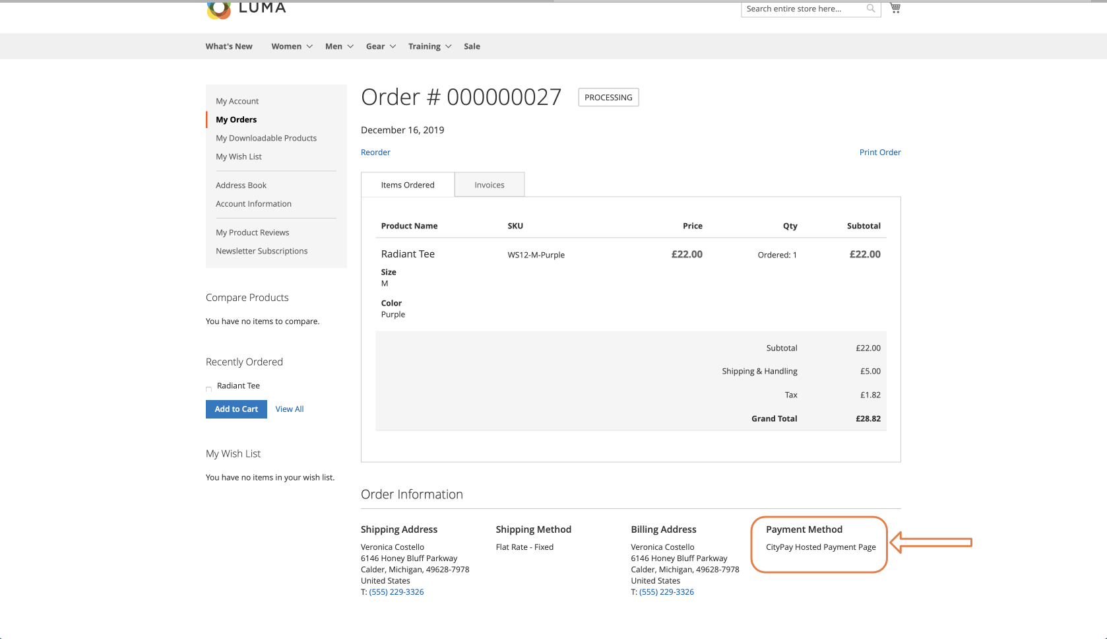This screenshot has width=1107, height=639.
Task: Click the Sale navigation item
Action: click(472, 46)
